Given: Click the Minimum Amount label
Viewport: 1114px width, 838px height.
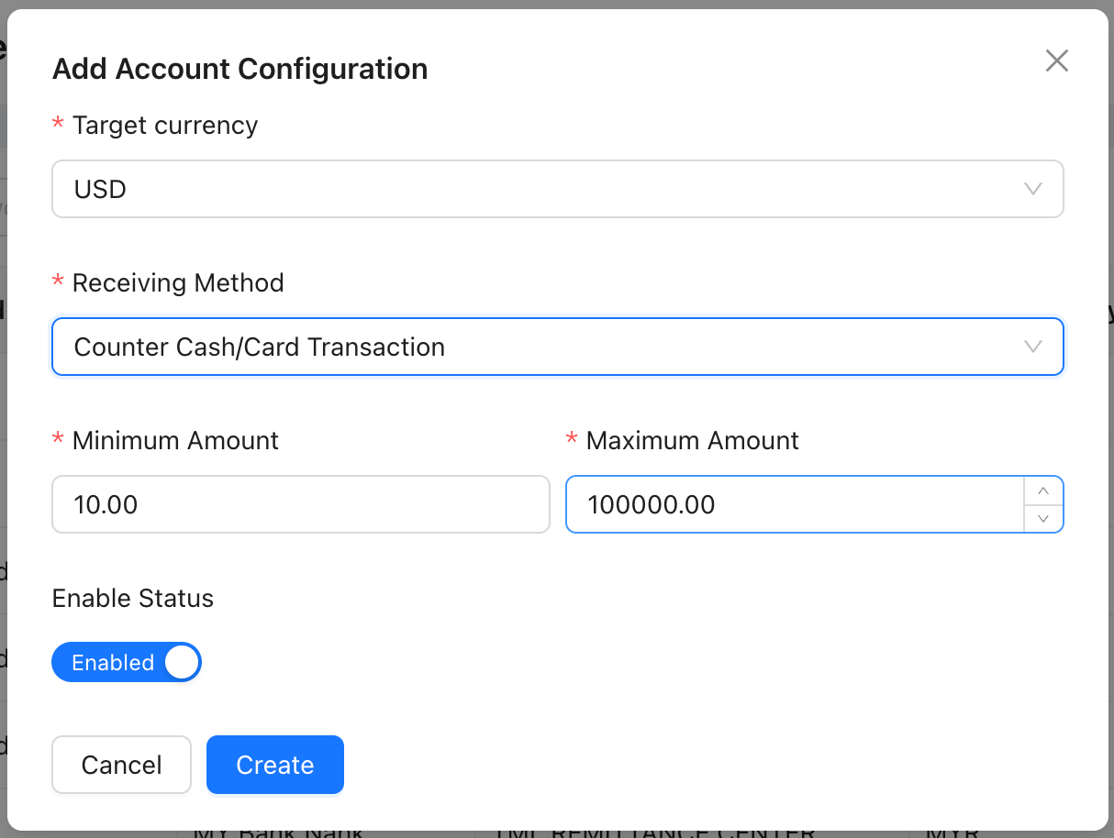Looking at the screenshot, I should pyautogui.click(x=175, y=441).
